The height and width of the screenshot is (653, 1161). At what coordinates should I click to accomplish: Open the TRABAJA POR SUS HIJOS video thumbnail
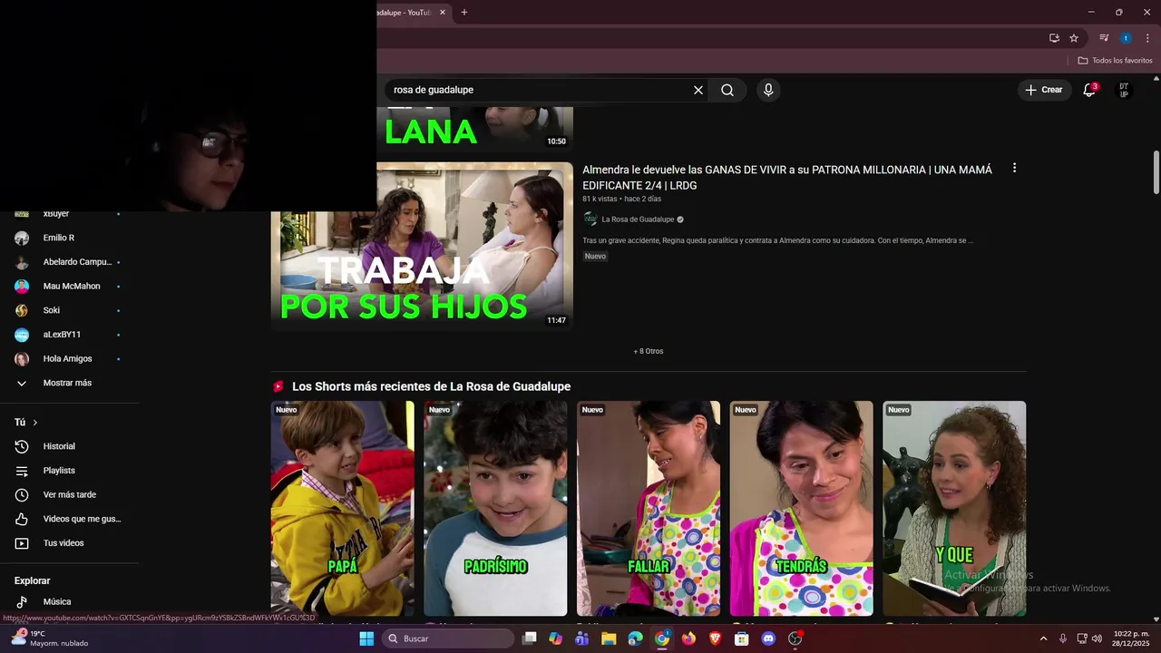click(x=422, y=246)
